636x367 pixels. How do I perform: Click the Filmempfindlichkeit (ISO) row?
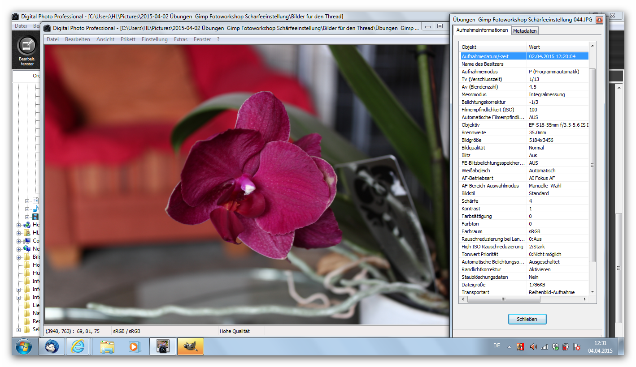pos(524,110)
